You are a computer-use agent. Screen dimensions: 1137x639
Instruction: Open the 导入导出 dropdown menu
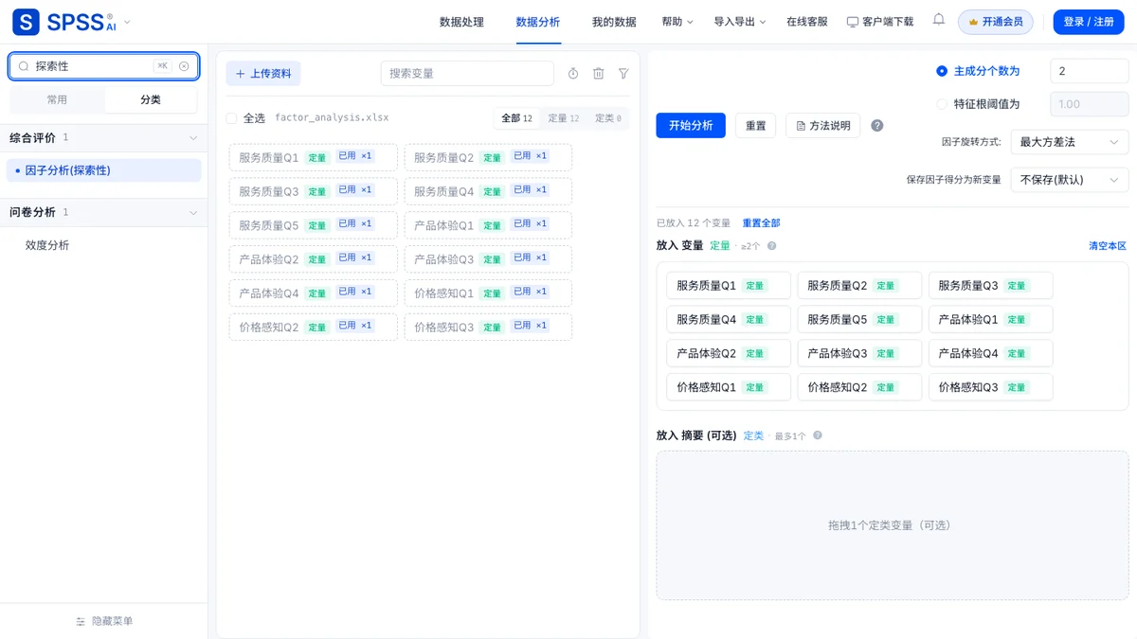[x=740, y=22]
